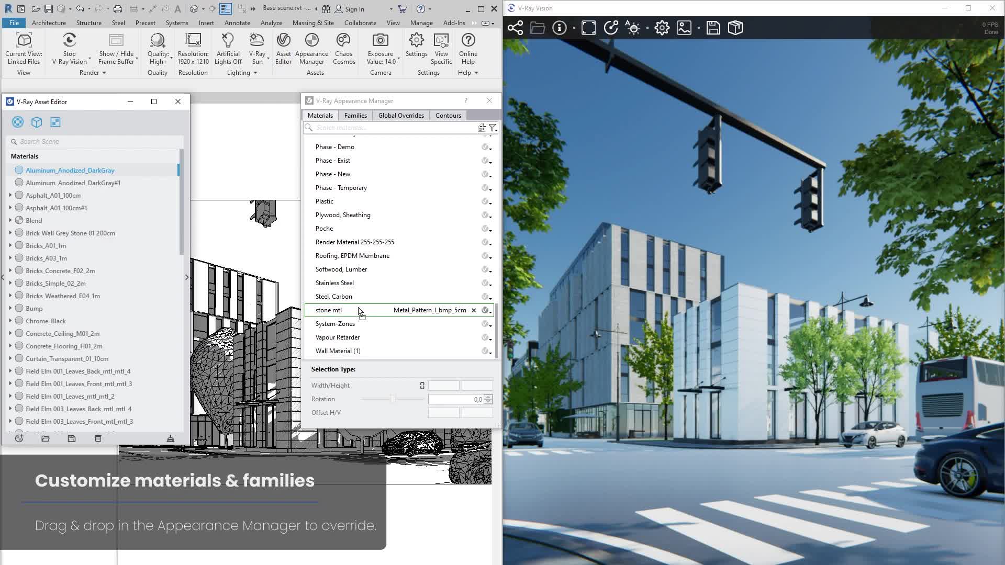Click the 3D package export icon in V-Ray Vision

pyautogui.click(x=735, y=28)
